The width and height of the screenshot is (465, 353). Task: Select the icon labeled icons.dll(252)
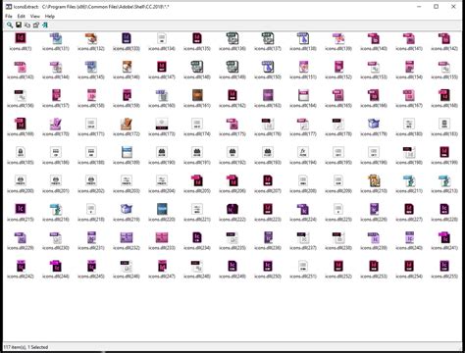[338, 266]
